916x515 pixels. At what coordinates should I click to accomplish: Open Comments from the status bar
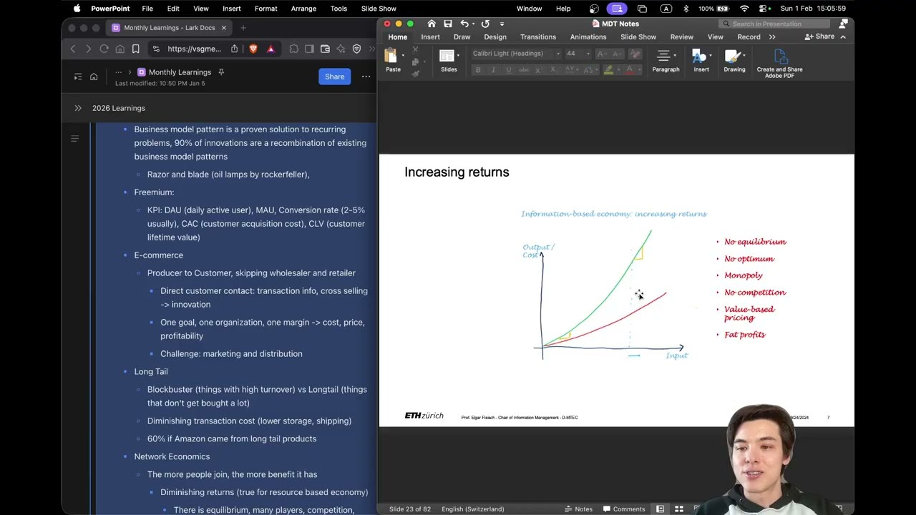(x=623, y=509)
